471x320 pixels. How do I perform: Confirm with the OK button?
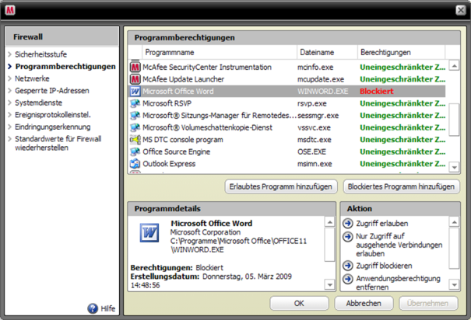pyautogui.click(x=299, y=303)
